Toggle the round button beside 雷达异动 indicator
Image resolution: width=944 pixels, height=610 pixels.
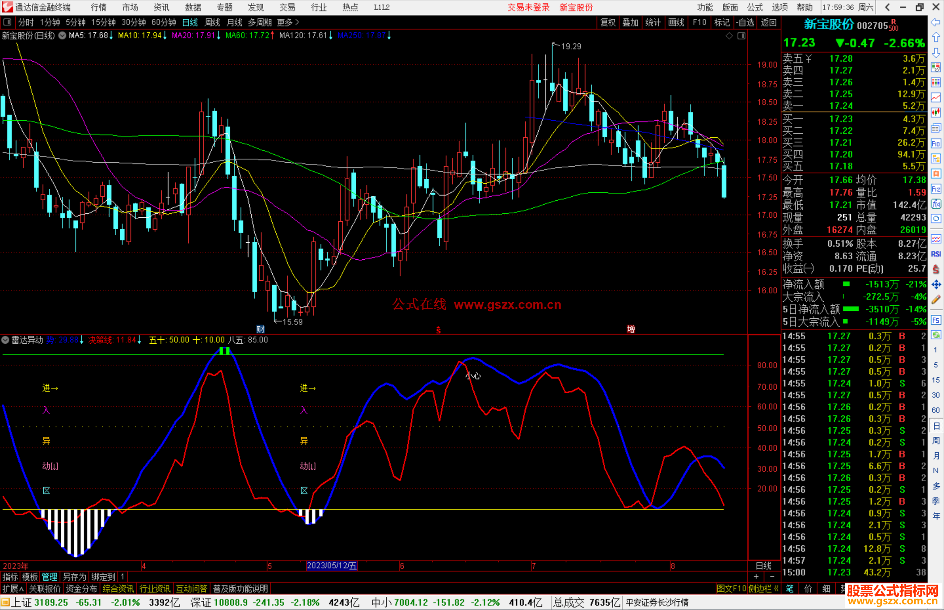5,340
